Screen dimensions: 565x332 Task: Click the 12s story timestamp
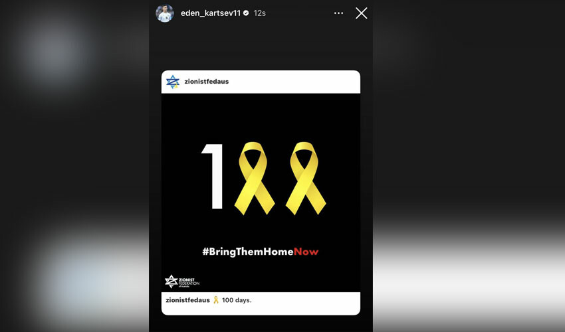pyautogui.click(x=259, y=13)
